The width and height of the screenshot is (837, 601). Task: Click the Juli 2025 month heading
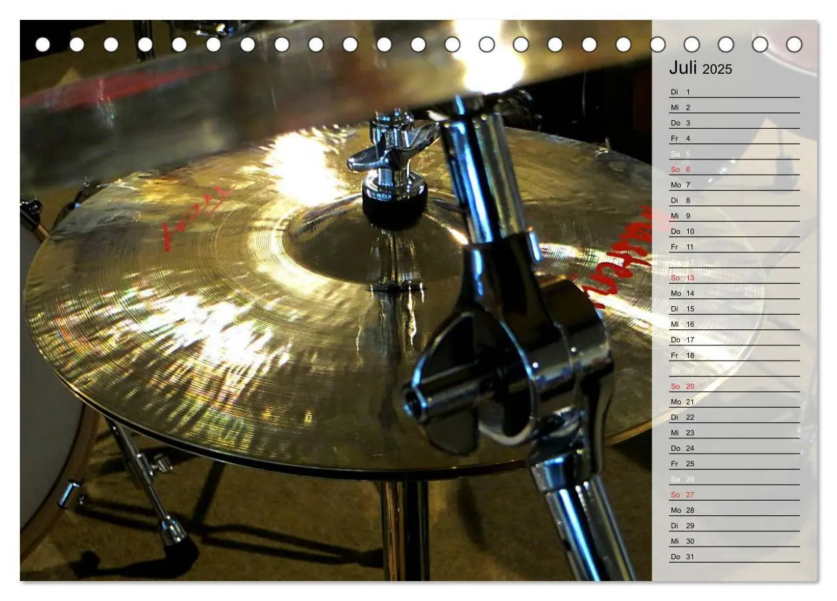pos(700,68)
